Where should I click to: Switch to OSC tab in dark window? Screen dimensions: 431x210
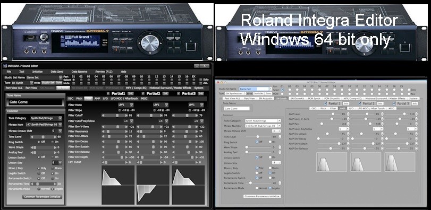click(x=71, y=98)
